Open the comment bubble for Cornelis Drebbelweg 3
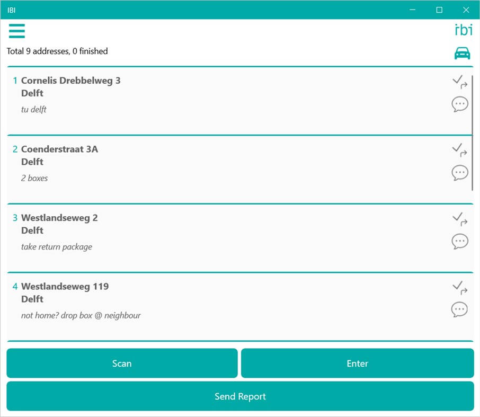 coord(459,104)
